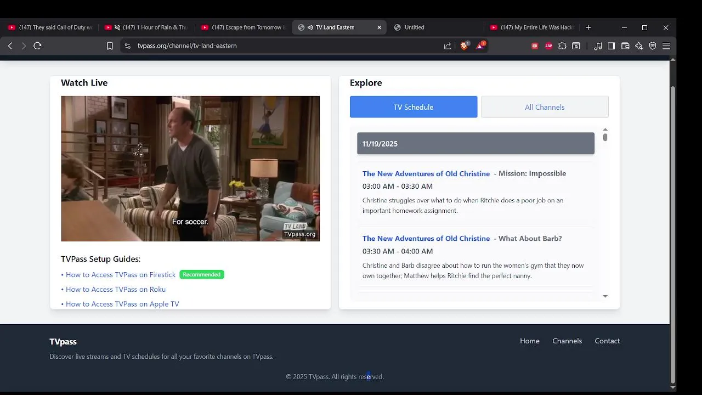The image size is (702, 395).
Task: Maximize the browser window
Action: [x=645, y=27]
